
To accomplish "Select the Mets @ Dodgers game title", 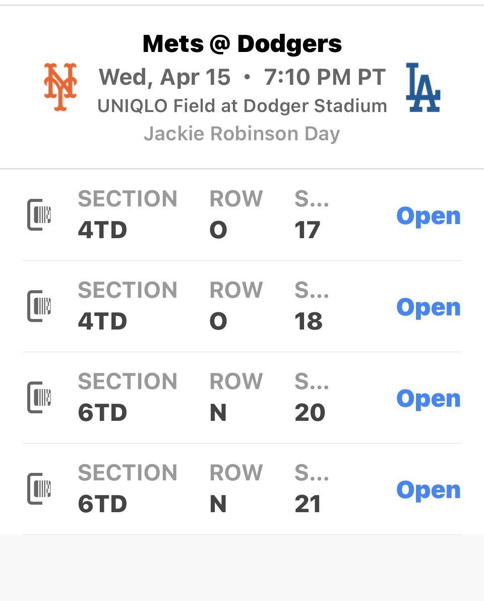I will (x=242, y=44).
